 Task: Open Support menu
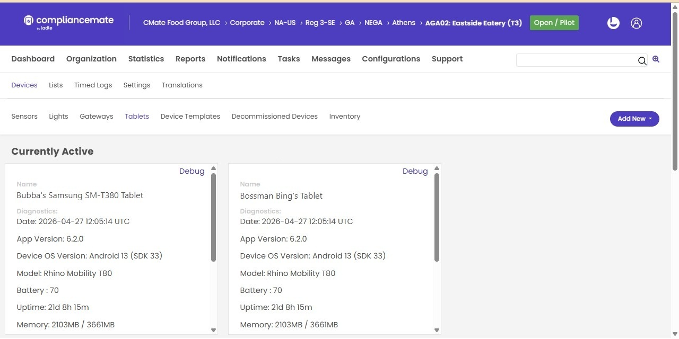coord(447,59)
